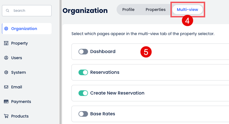Open Users settings in sidebar

17,58
